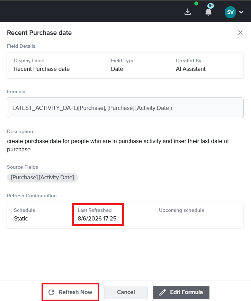Click the green status dot
The height and width of the screenshot is (301, 251).
click(x=196, y=3)
